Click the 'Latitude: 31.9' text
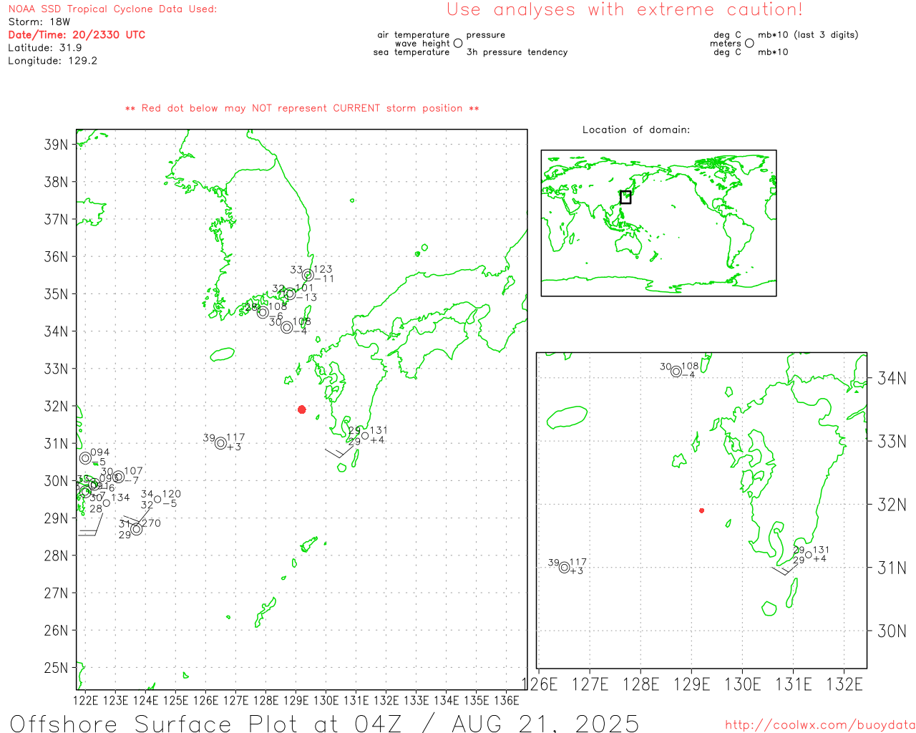This screenshot has width=916, height=733. pyautogui.click(x=45, y=48)
